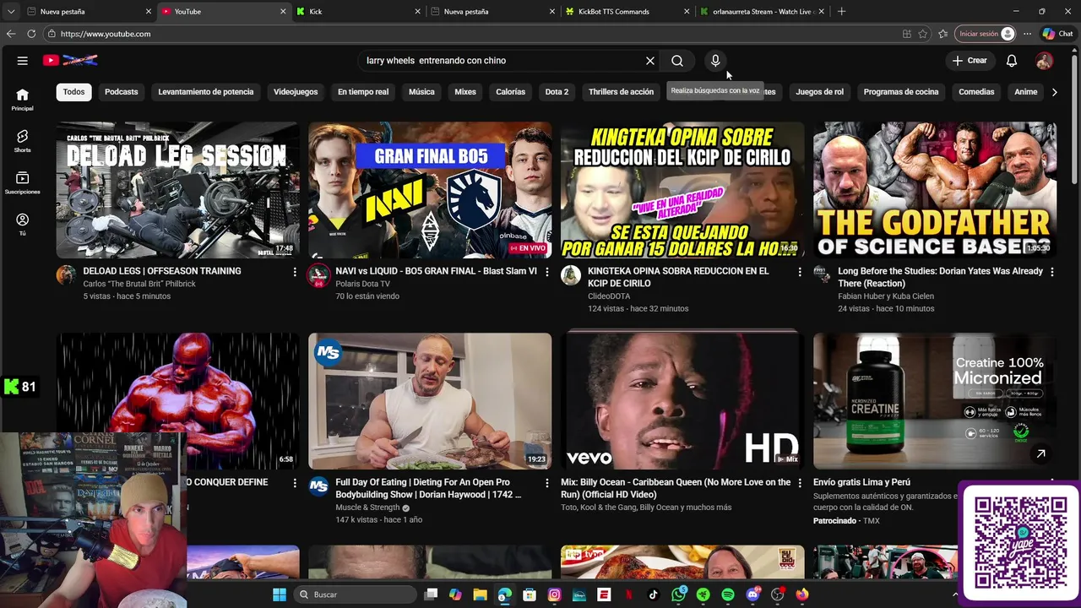The image size is (1081, 608).
Task: Open options for Full Day Of Eating video
Action: (547, 483)
